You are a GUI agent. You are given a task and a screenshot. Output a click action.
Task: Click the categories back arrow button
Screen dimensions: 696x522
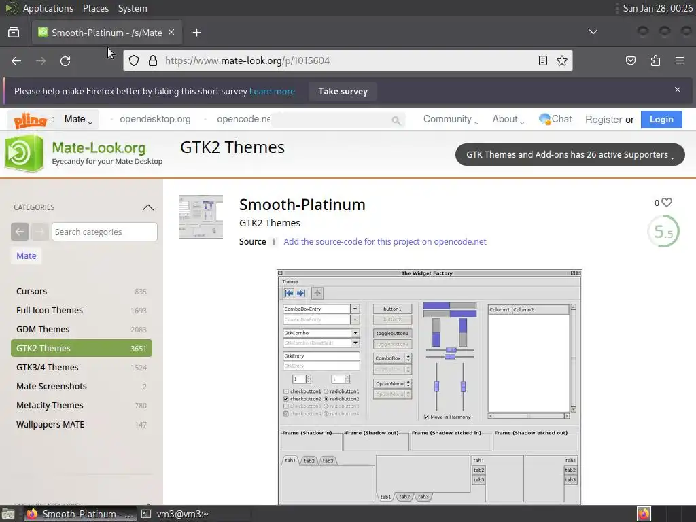pos(20,232)
